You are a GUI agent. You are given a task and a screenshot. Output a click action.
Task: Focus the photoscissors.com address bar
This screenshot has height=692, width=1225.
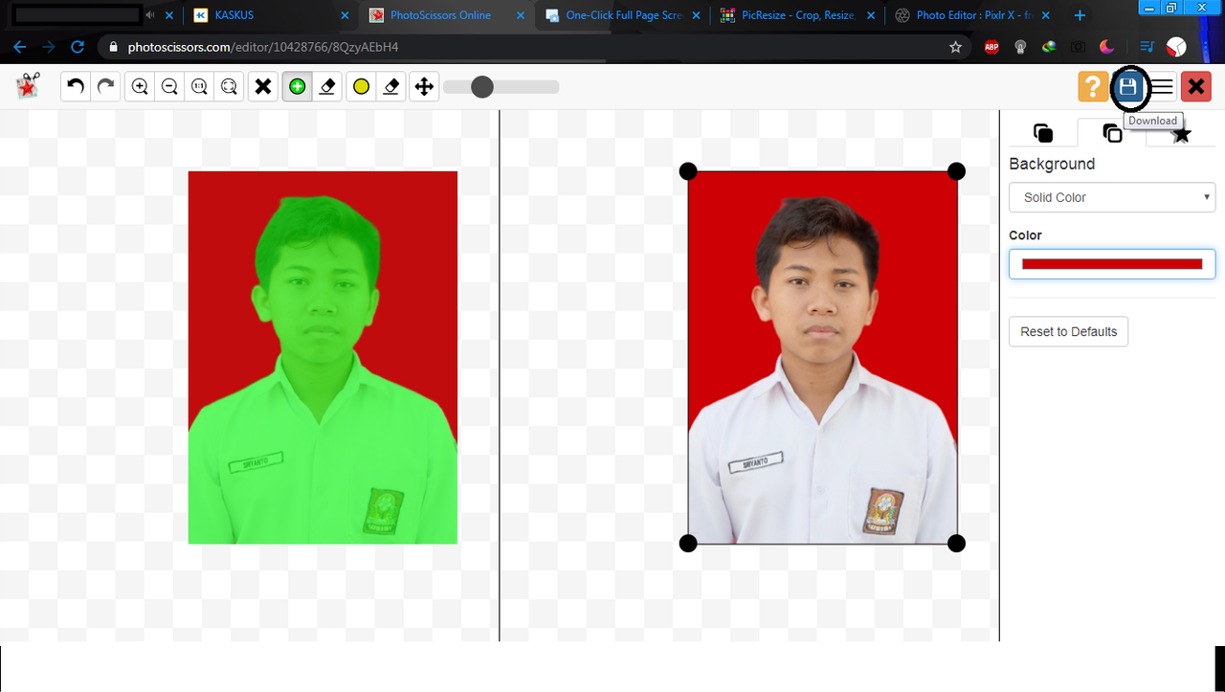click(x=534, y=47)
